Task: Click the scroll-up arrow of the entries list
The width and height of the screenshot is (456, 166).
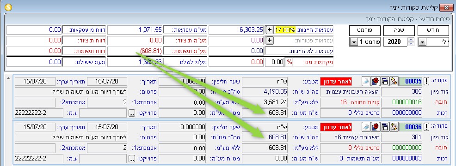Action: coord(8,78)
